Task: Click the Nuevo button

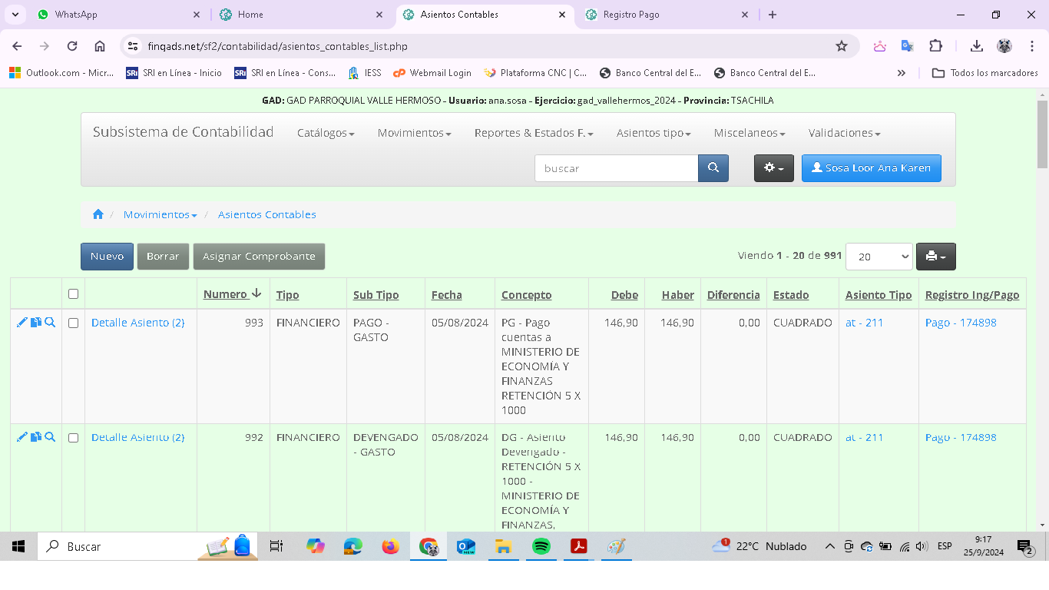Action: (107, 257)
